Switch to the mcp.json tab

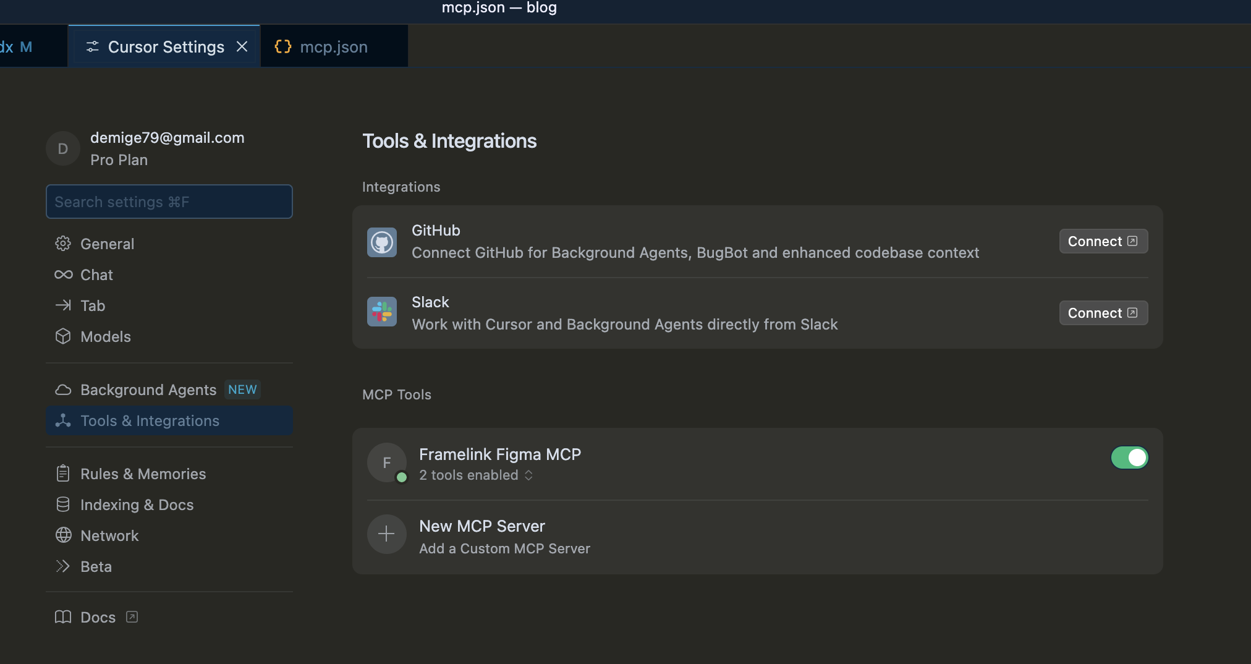334,46
